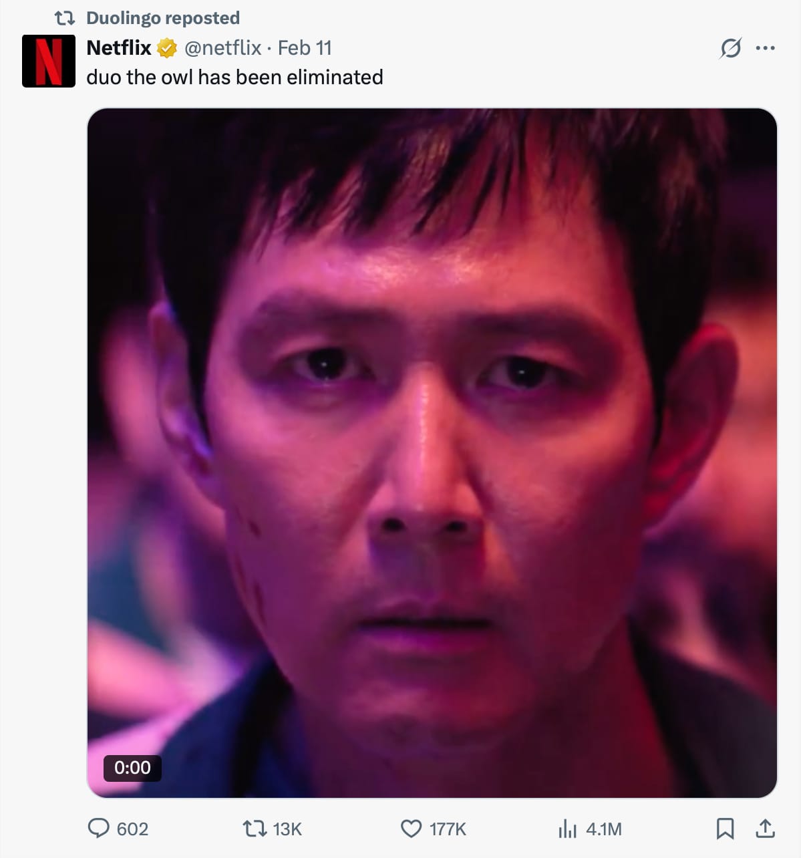Open the Duolingo reposted link

(x=163, y=18)
